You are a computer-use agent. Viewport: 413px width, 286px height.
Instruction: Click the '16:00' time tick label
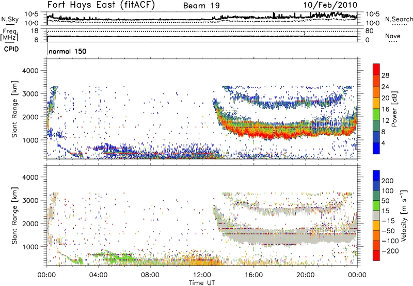point(253,275)
